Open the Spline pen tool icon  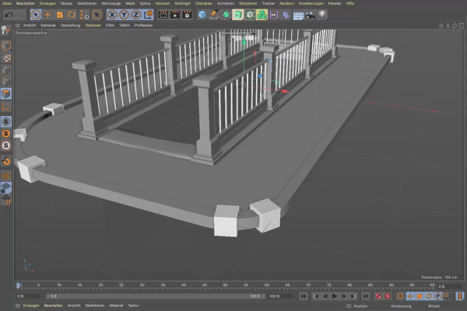pyautogui.click(x=214, y=15)
